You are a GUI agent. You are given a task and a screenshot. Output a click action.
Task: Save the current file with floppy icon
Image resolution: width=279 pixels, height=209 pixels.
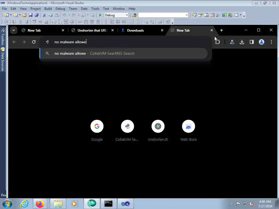pos(31,15)
